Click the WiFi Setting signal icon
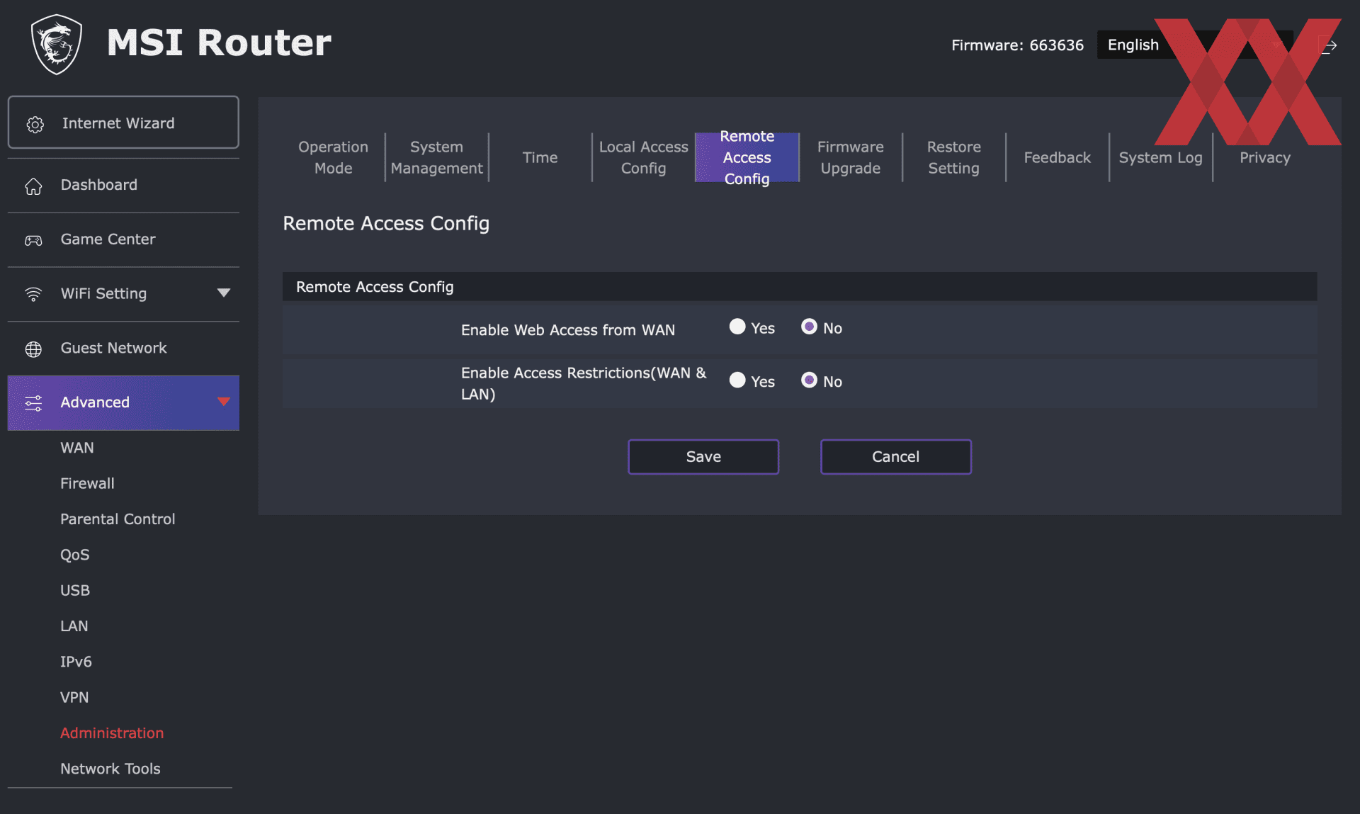Viewport: 1360px width, 814px height. click(33, 294)
